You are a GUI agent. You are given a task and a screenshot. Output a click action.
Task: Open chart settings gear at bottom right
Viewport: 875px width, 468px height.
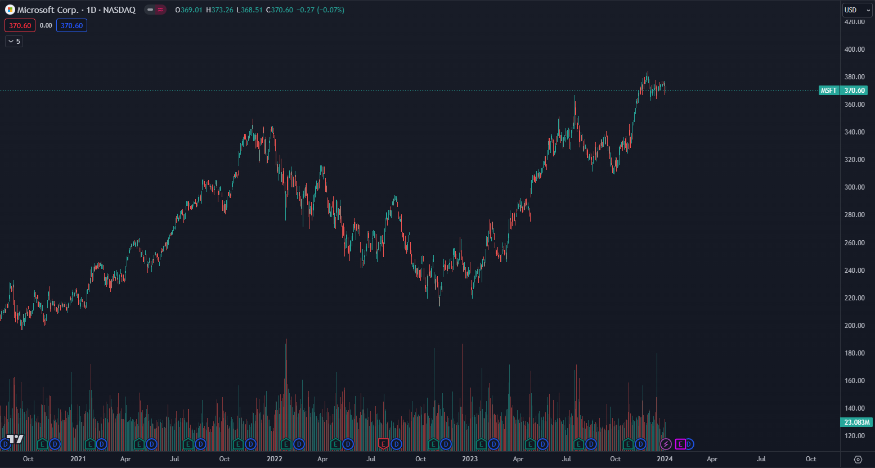coord(858,459)
